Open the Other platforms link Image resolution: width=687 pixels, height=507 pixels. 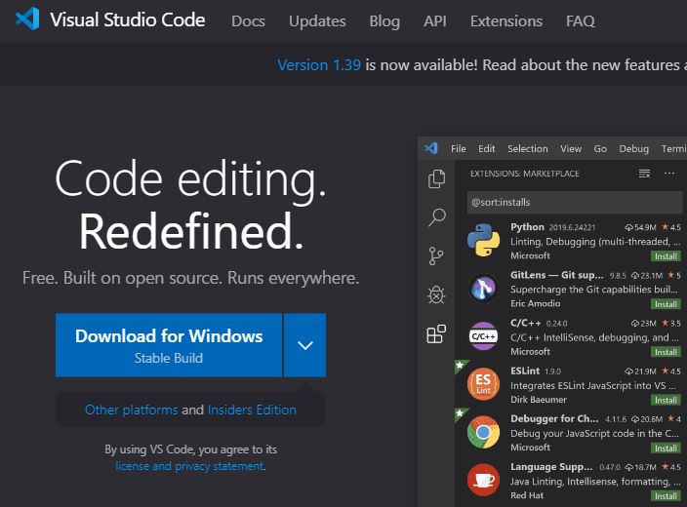[132, 409]
